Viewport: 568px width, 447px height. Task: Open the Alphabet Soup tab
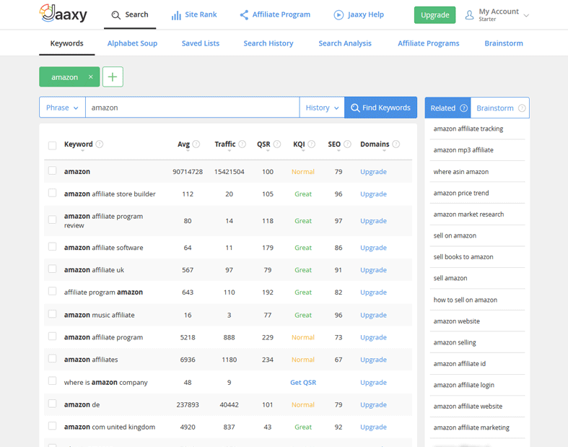click(132, 43)
